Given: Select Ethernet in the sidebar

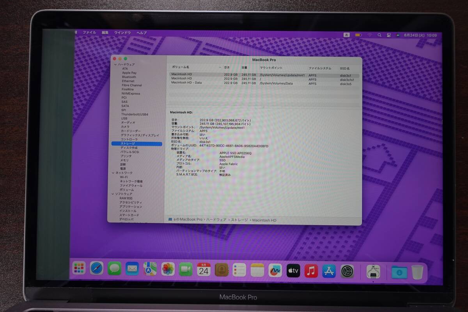Looking at the screenshot, I should [128, 81].
